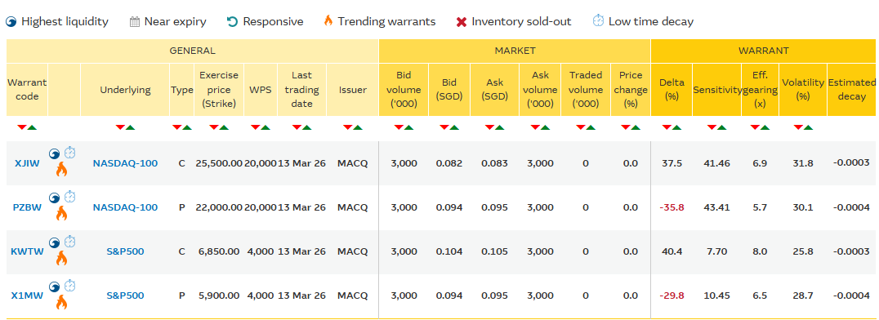Click the trending flame icon in the XJIW row

(x=61, y=169)
